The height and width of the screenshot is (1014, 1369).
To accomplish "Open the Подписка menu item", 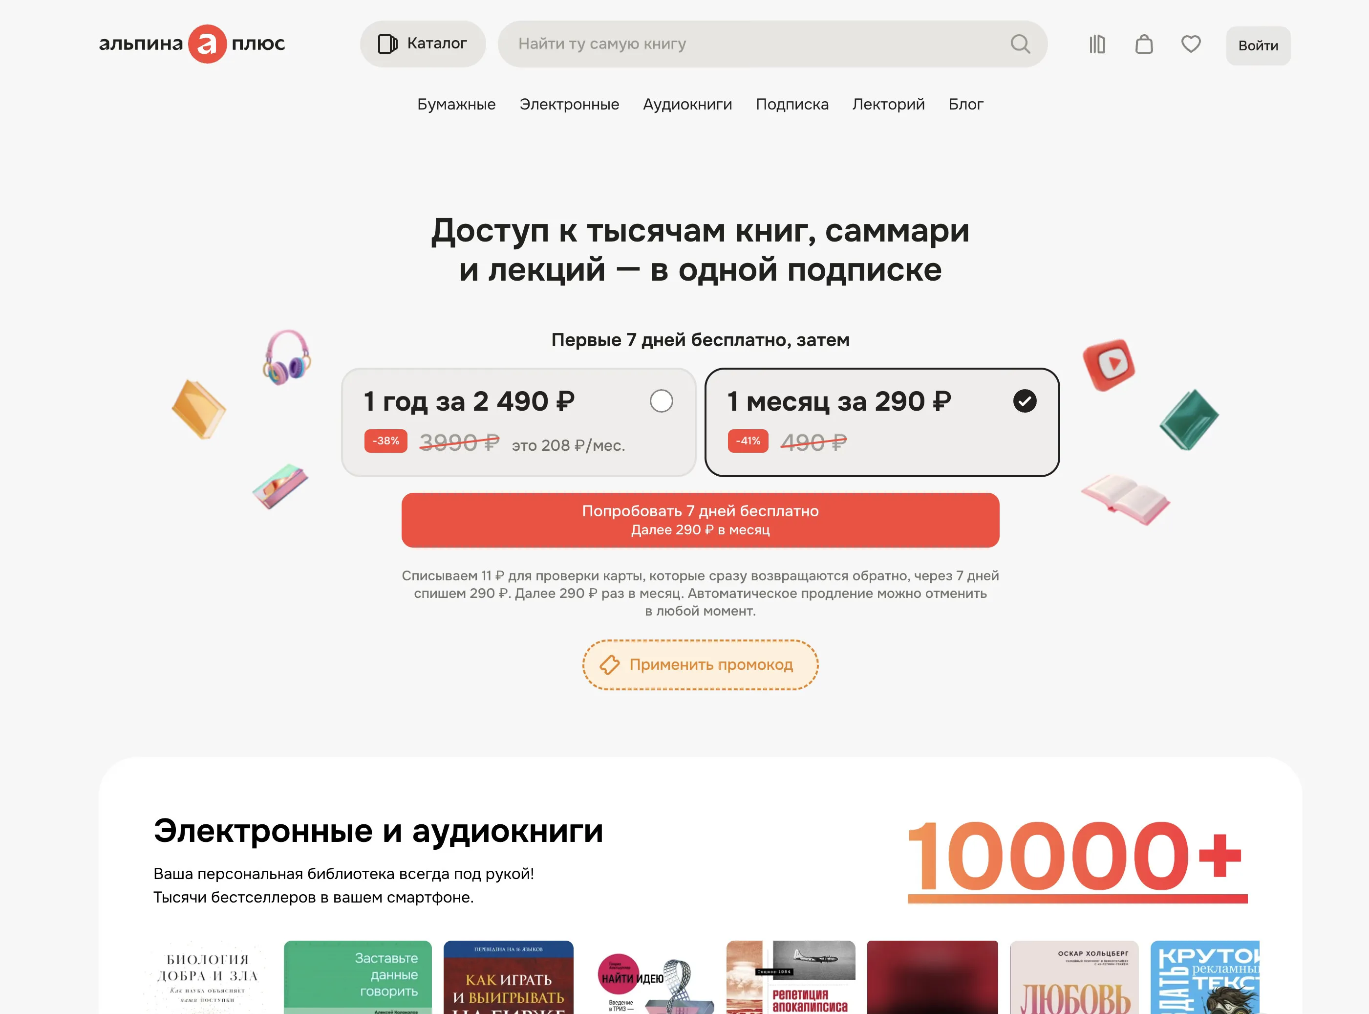I will coord(792,104).
